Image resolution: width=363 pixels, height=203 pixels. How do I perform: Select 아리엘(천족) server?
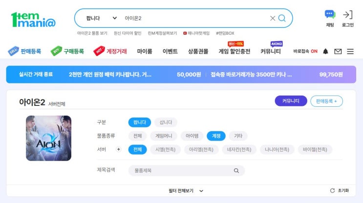[x=201, y=150]
